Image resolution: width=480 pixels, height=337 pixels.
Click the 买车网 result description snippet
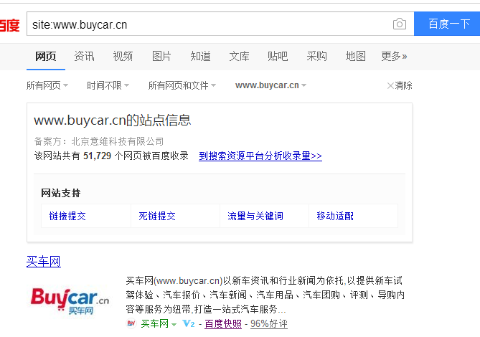tap(265, 295)
